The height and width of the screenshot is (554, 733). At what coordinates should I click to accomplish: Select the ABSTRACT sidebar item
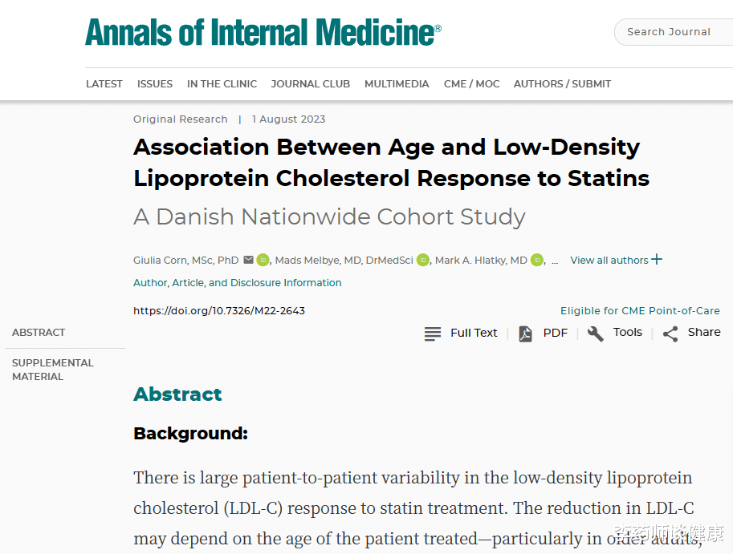(39, 332)
